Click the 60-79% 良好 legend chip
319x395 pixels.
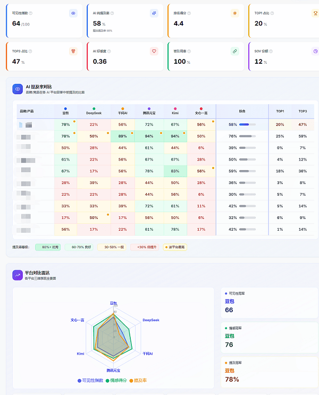point(79,247)
